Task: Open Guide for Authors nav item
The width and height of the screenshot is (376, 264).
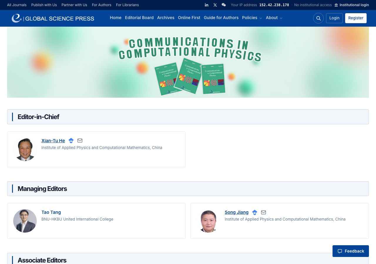Action: click(221, 18)
